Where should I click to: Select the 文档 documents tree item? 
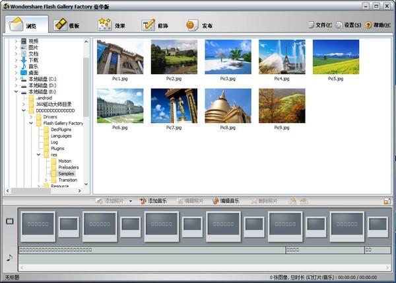click(34, 54)
